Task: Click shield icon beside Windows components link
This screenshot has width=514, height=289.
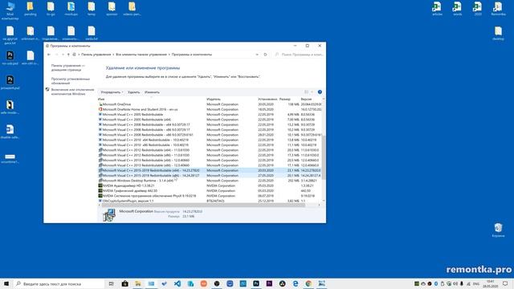Action: [x=47, y=89]
